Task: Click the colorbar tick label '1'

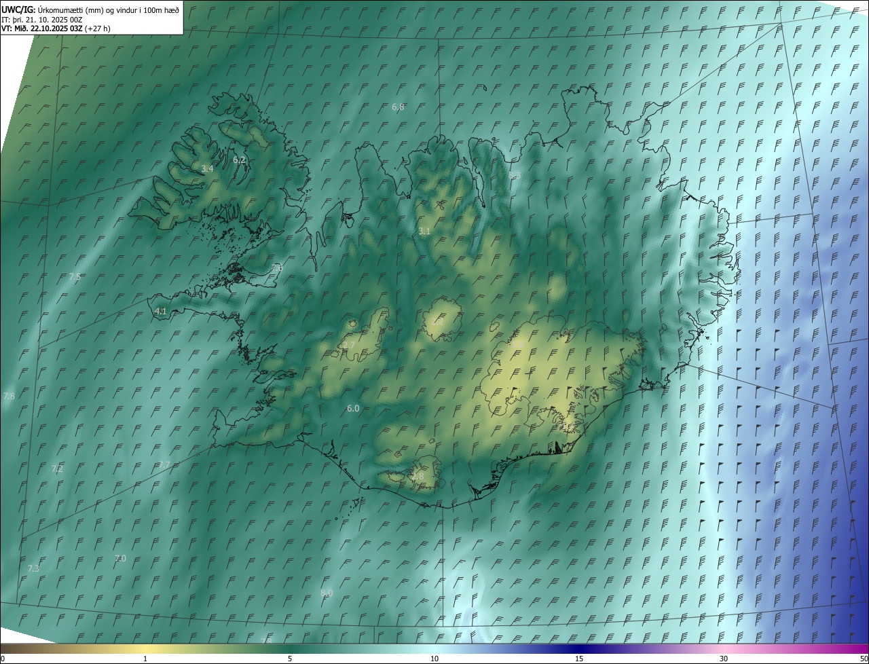Action: pos(145,659)
